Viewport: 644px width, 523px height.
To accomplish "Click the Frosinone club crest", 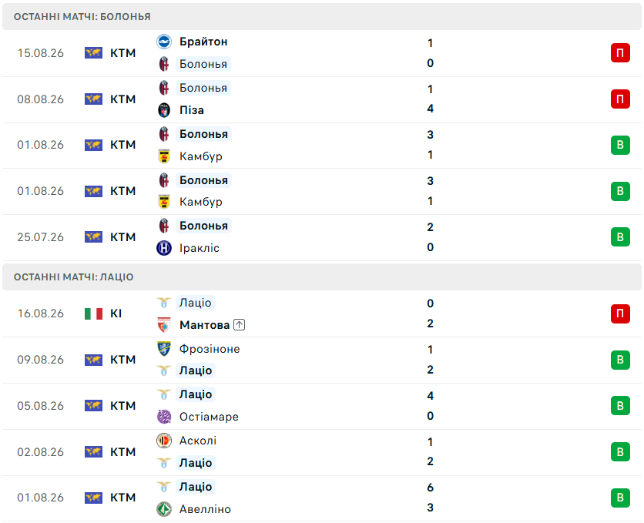I will point(164,348).
